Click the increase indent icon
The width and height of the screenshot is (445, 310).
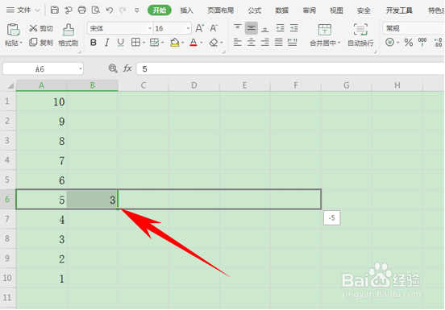(294, 27)
